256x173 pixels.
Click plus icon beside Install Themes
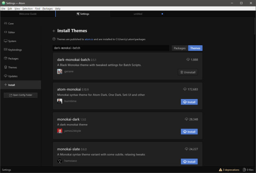pyautogui.click(x=54, y=31)
